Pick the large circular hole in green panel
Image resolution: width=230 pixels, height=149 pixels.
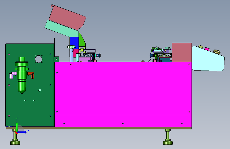38,59
